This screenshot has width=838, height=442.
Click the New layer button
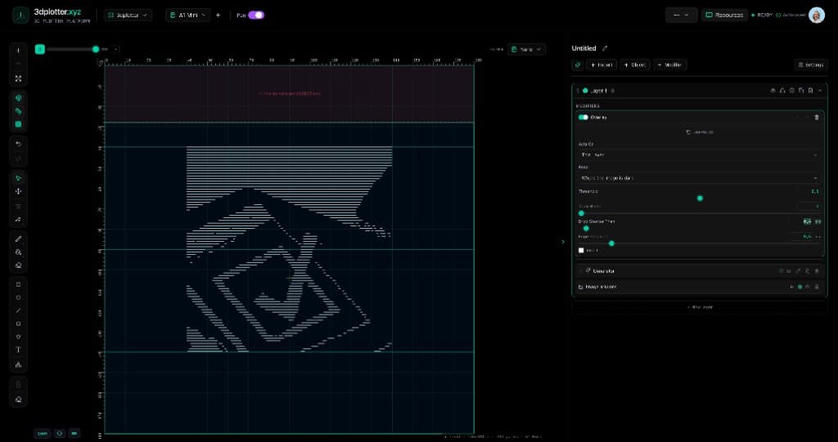point(699,307)
